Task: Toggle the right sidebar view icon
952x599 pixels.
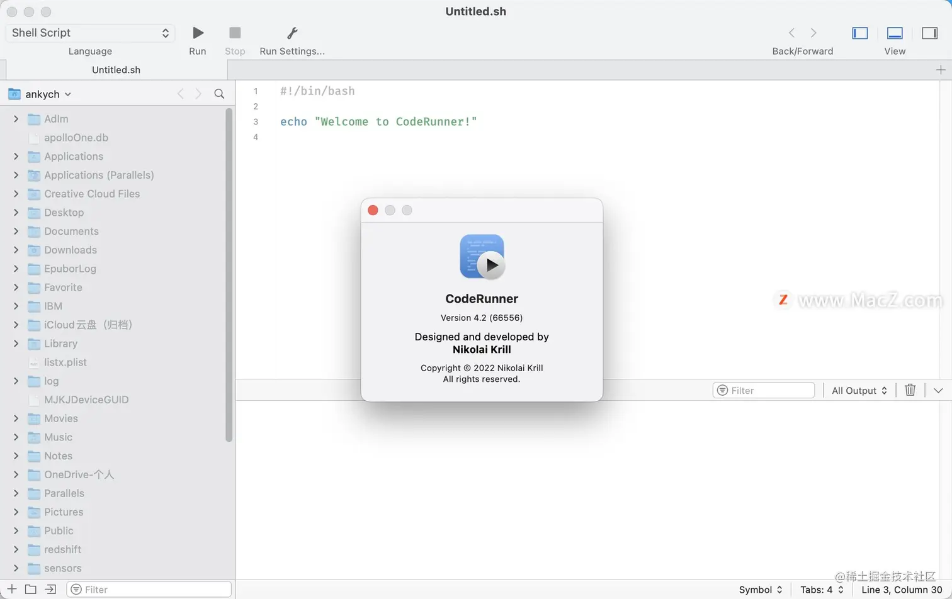Action: pyautogui.click(x=930, y=33)
